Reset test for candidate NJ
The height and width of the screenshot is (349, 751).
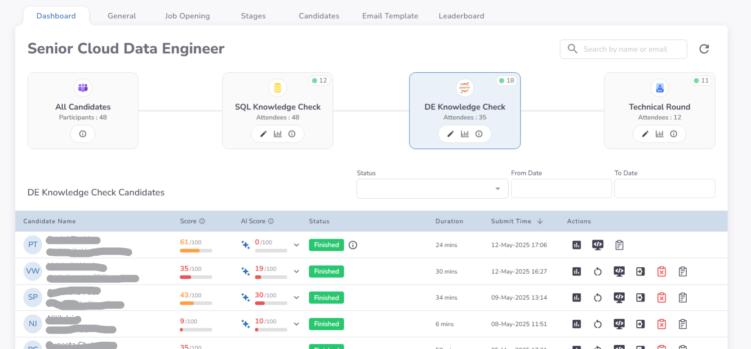[x=598, y=324]
